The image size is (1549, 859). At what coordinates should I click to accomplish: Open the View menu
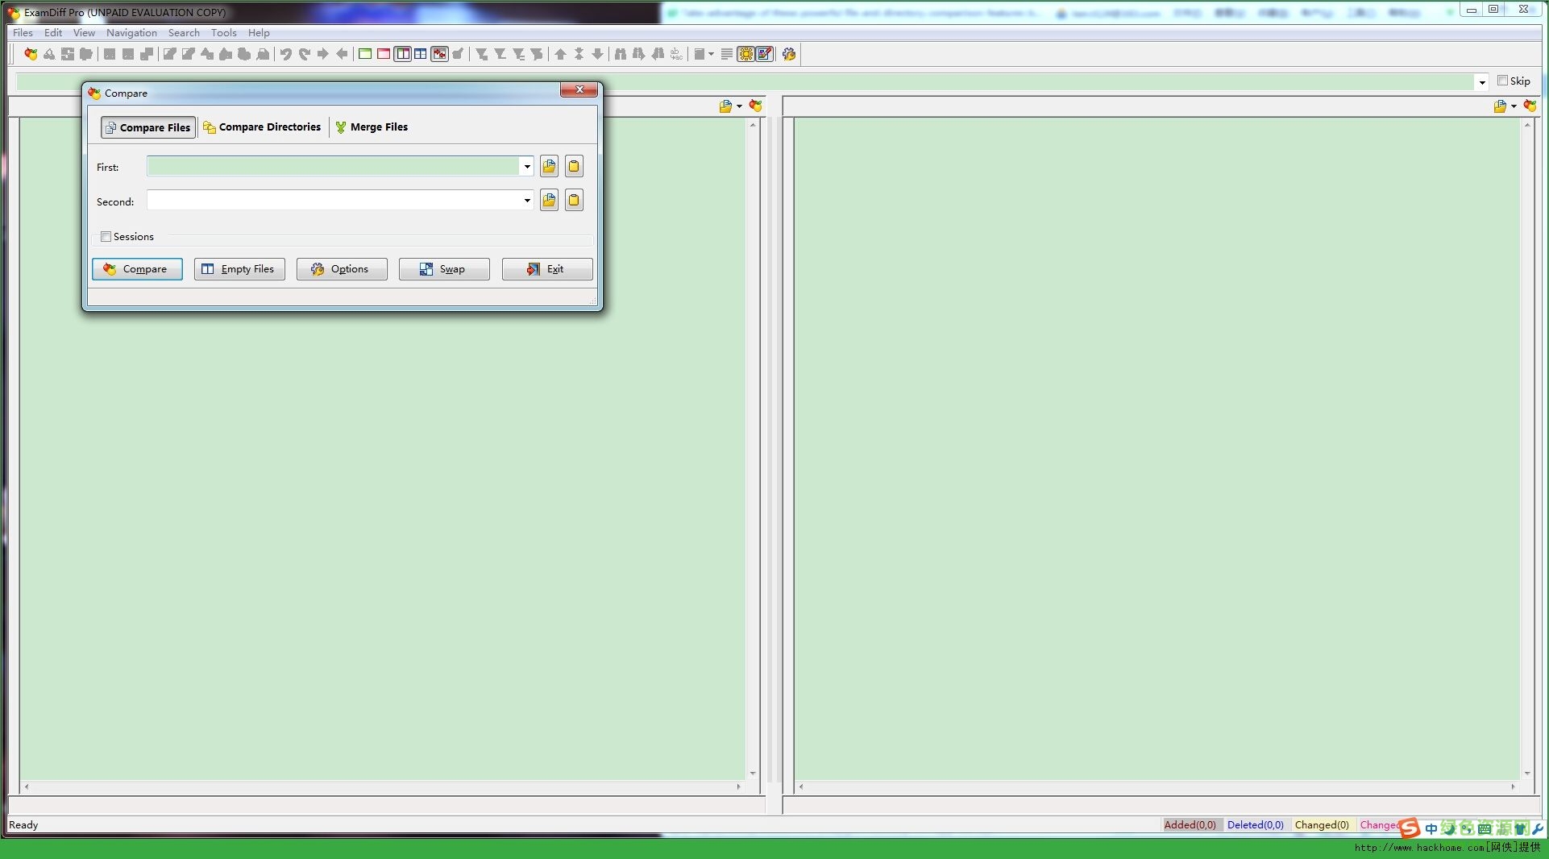(84, 33)
